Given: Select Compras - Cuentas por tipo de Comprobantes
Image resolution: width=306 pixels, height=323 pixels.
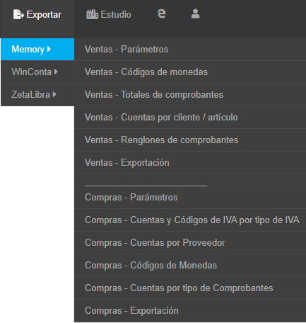Looking at the screenshot, I should coord(190,288).
